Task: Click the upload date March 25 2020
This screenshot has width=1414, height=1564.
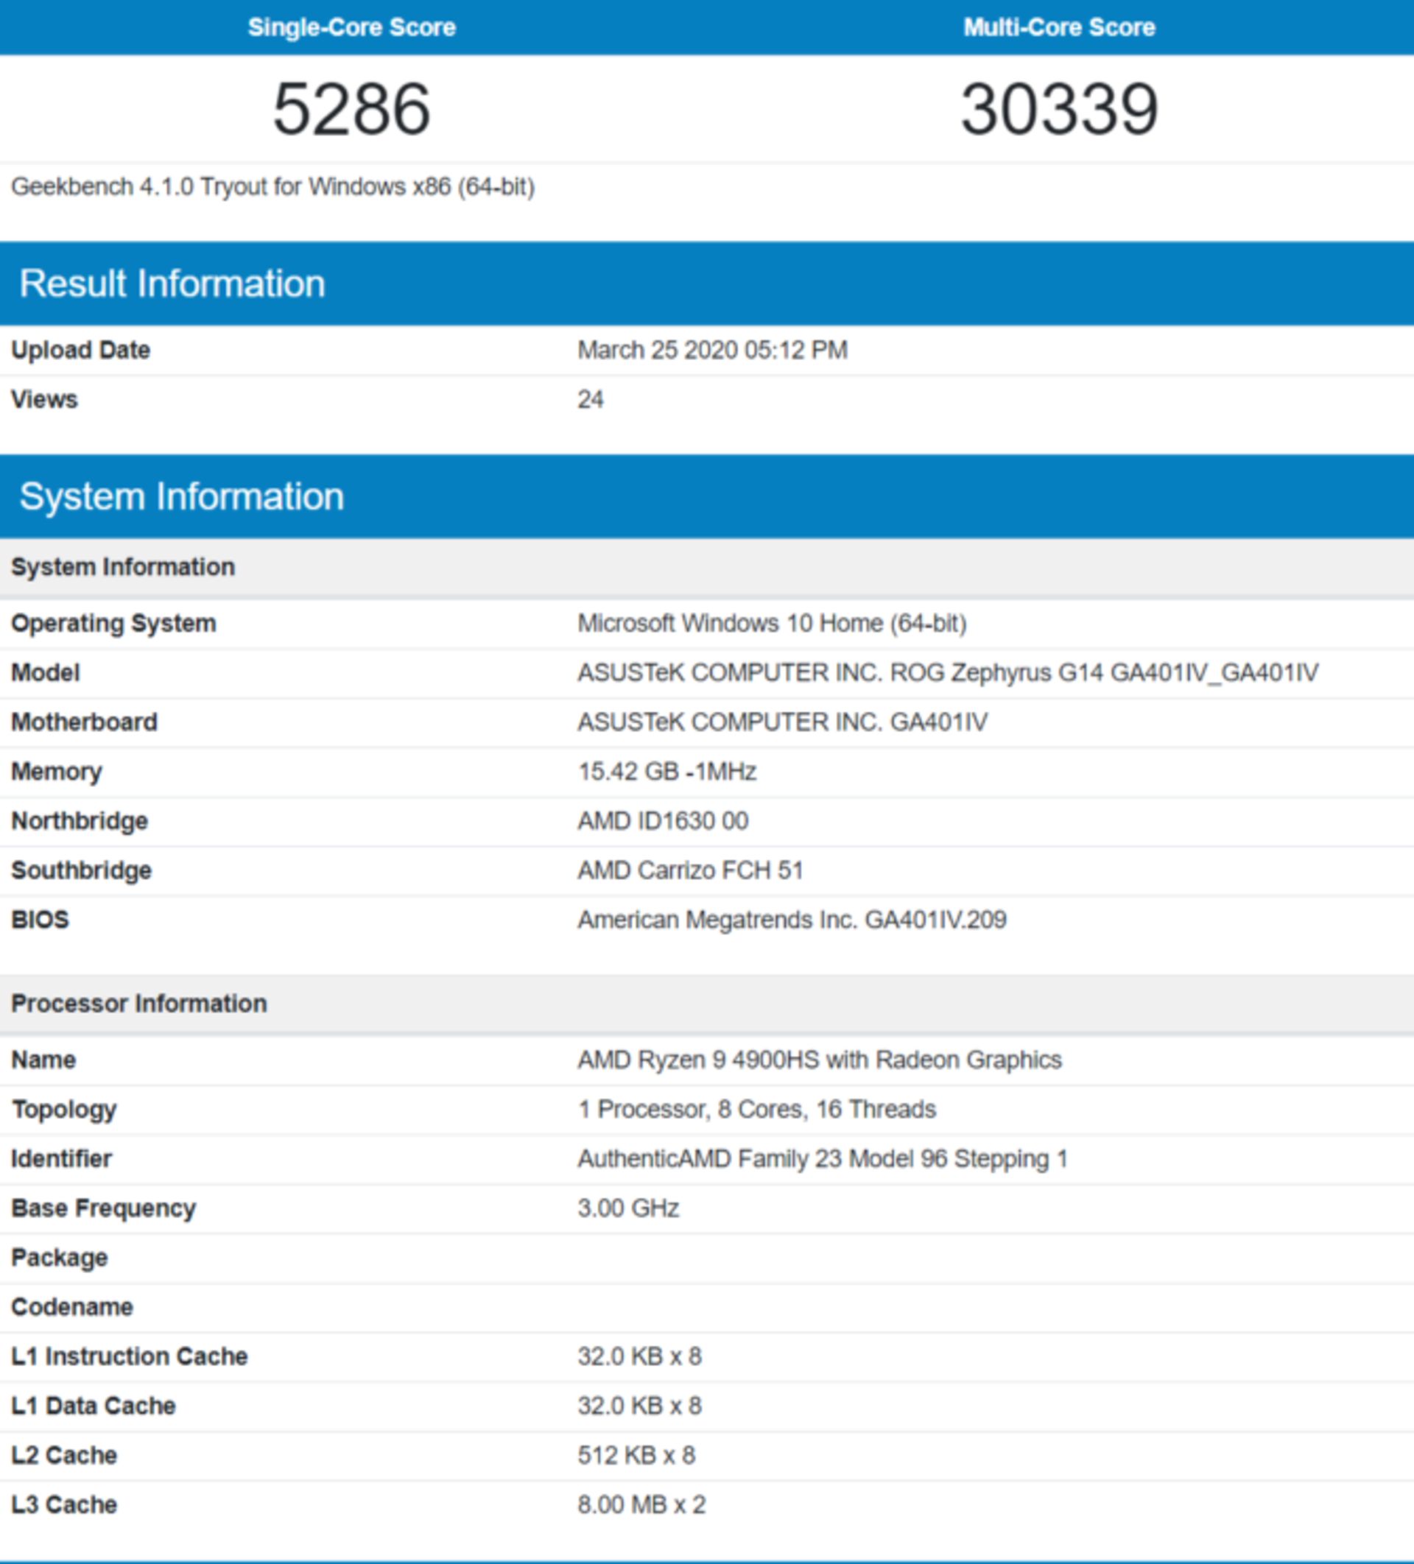Action: tap(711, 350)
